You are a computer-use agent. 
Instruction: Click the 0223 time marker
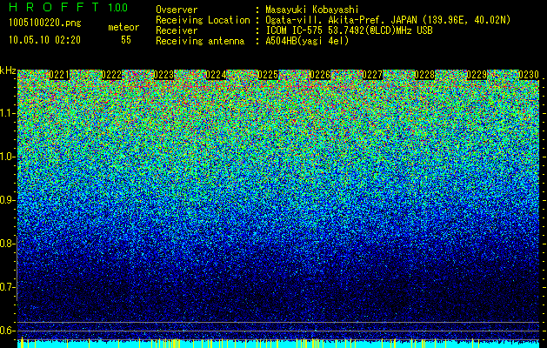[163, 75]
